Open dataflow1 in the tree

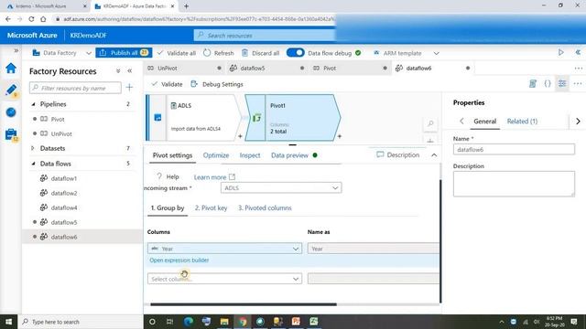63,178
